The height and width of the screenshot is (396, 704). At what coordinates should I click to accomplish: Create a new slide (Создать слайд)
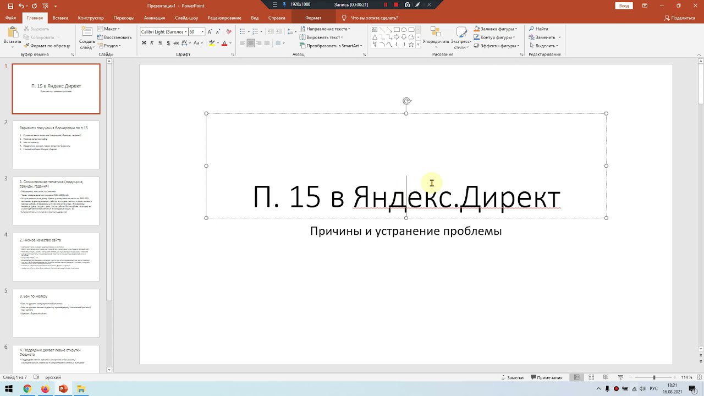pos(87,37)
